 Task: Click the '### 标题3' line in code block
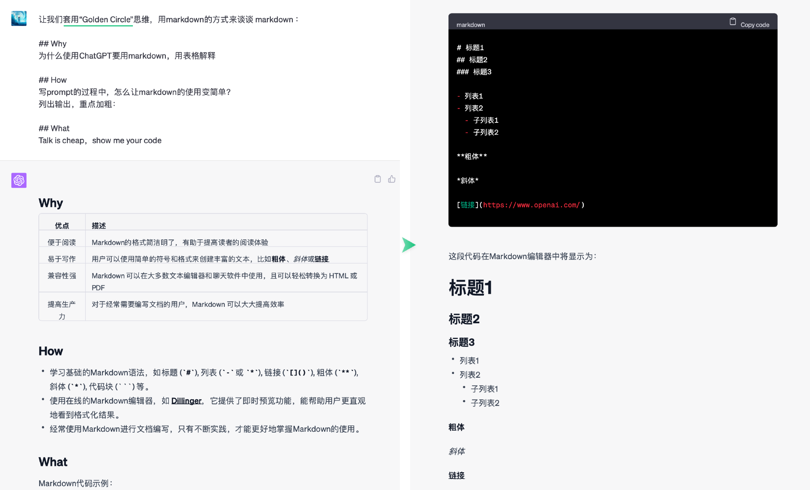point(474,72)
